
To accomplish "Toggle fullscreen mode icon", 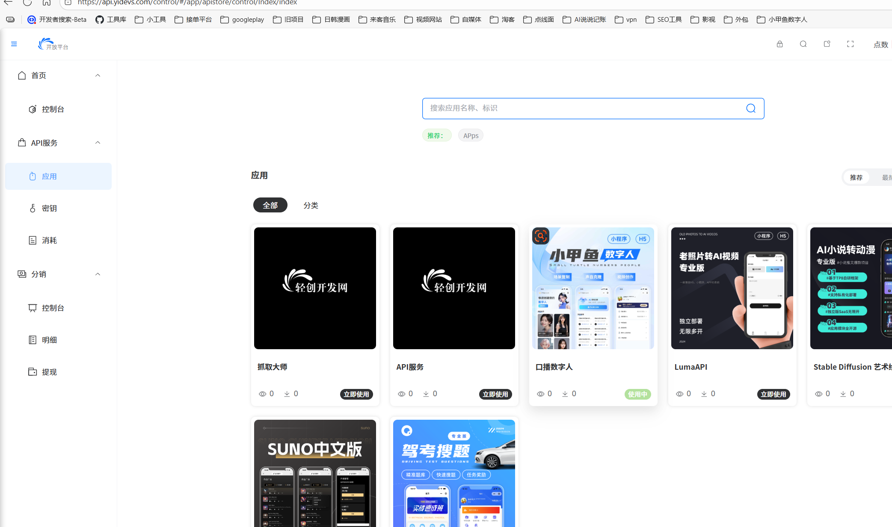I will tap(850, 44).
